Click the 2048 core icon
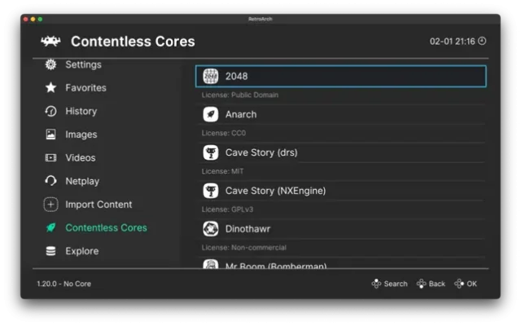 [210, 76]
